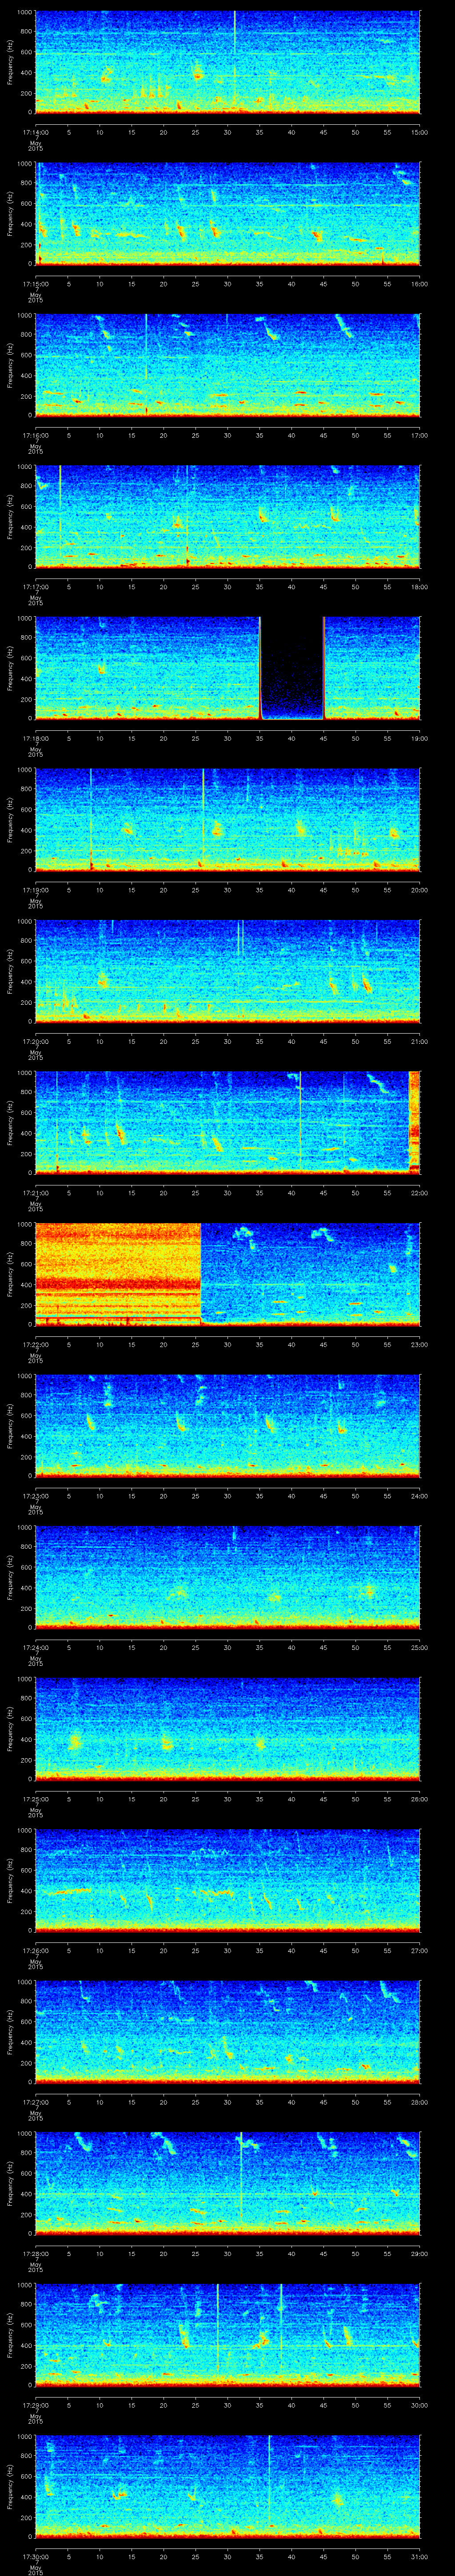Click Frequency (Hz) axis label of 17:14:00 spectrogram
The image size is (455, 2576).
click(10, 62)
